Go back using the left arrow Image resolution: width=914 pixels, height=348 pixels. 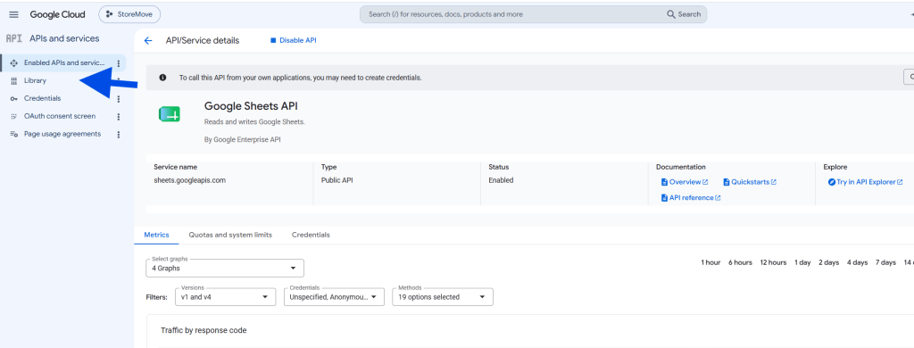point(148,41)
